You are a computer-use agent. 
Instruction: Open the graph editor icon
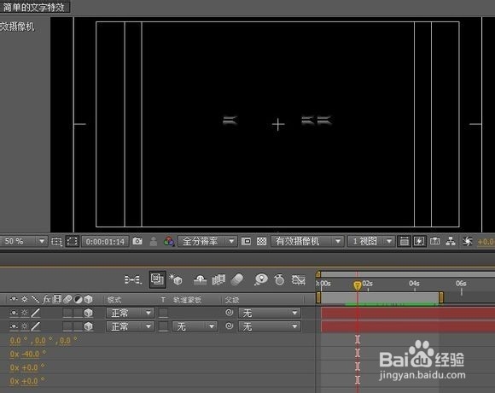(x=298, y=279)
